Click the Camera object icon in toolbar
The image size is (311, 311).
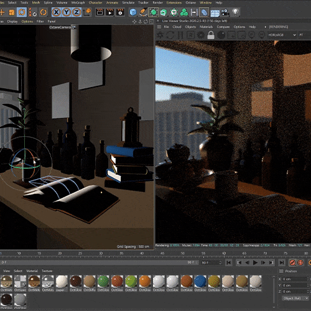225,12
